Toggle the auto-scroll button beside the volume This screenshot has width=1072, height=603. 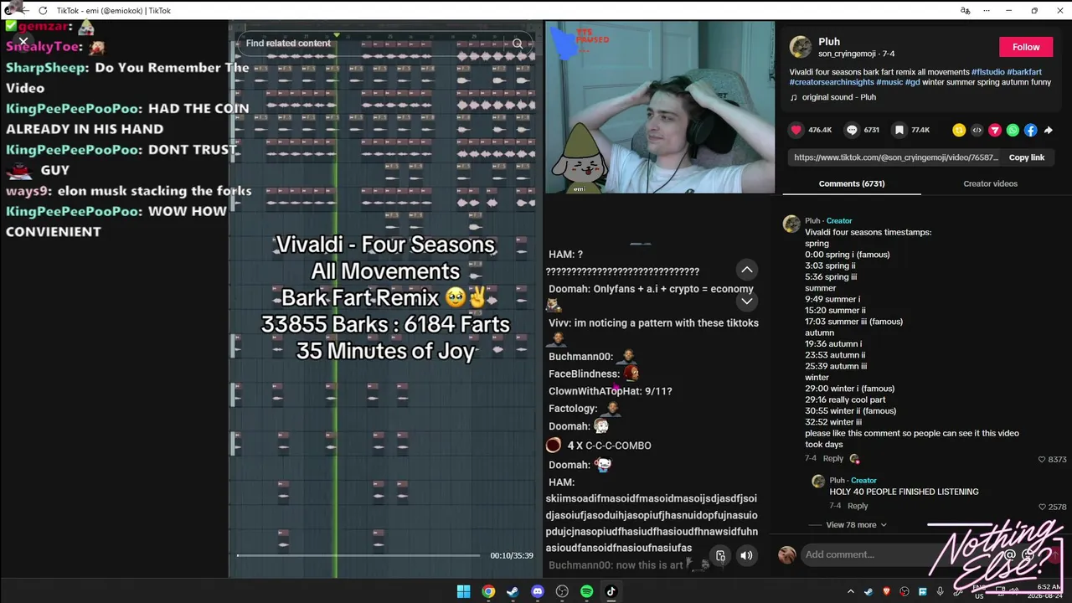[720, 555]
